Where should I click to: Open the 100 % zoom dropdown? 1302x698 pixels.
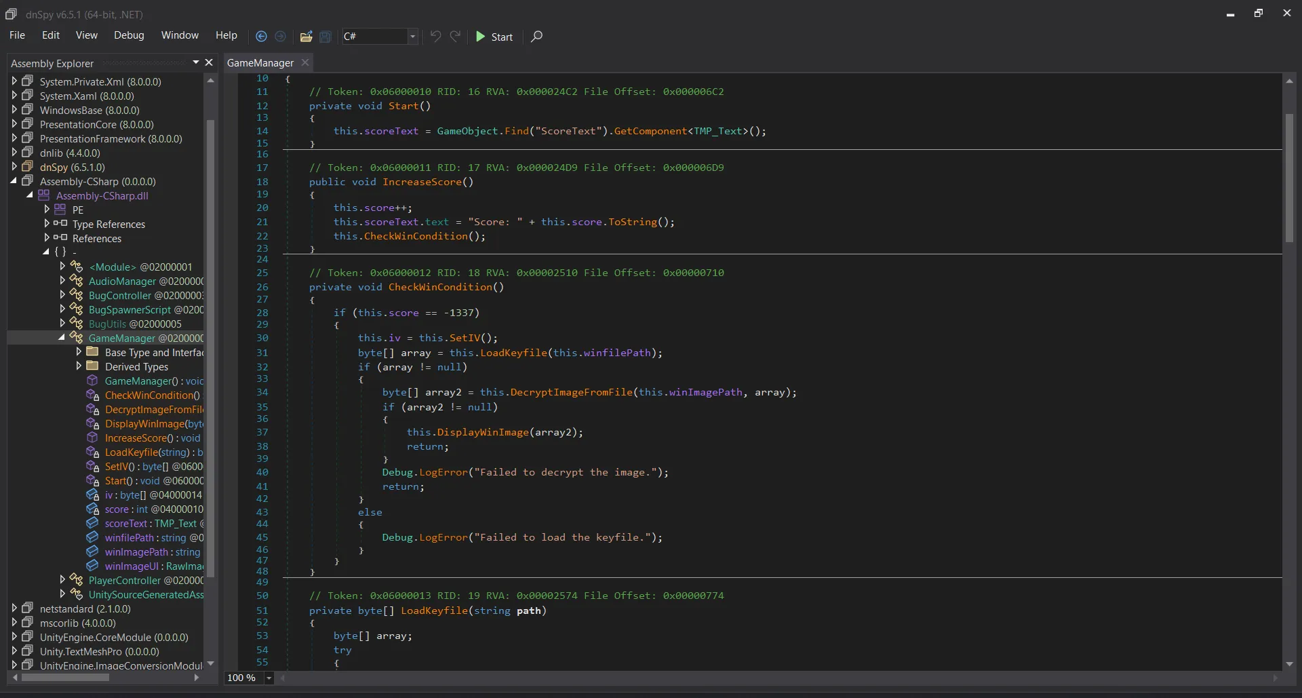tap(269, 678)
